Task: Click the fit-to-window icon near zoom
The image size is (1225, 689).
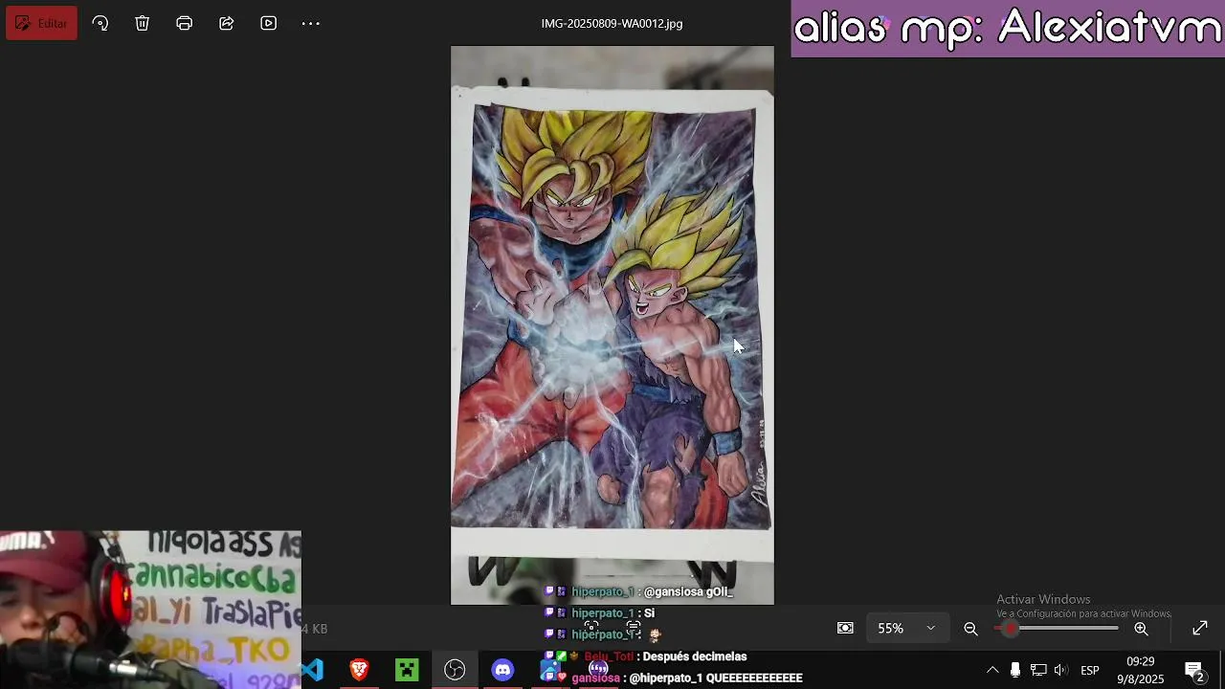Action: pyautogui.click(x=845, y=629)
